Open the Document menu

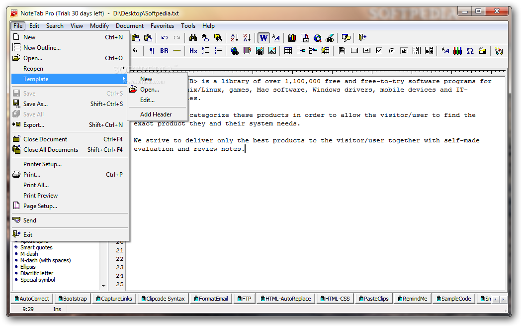pyautogui.click(x=129, y=26)
